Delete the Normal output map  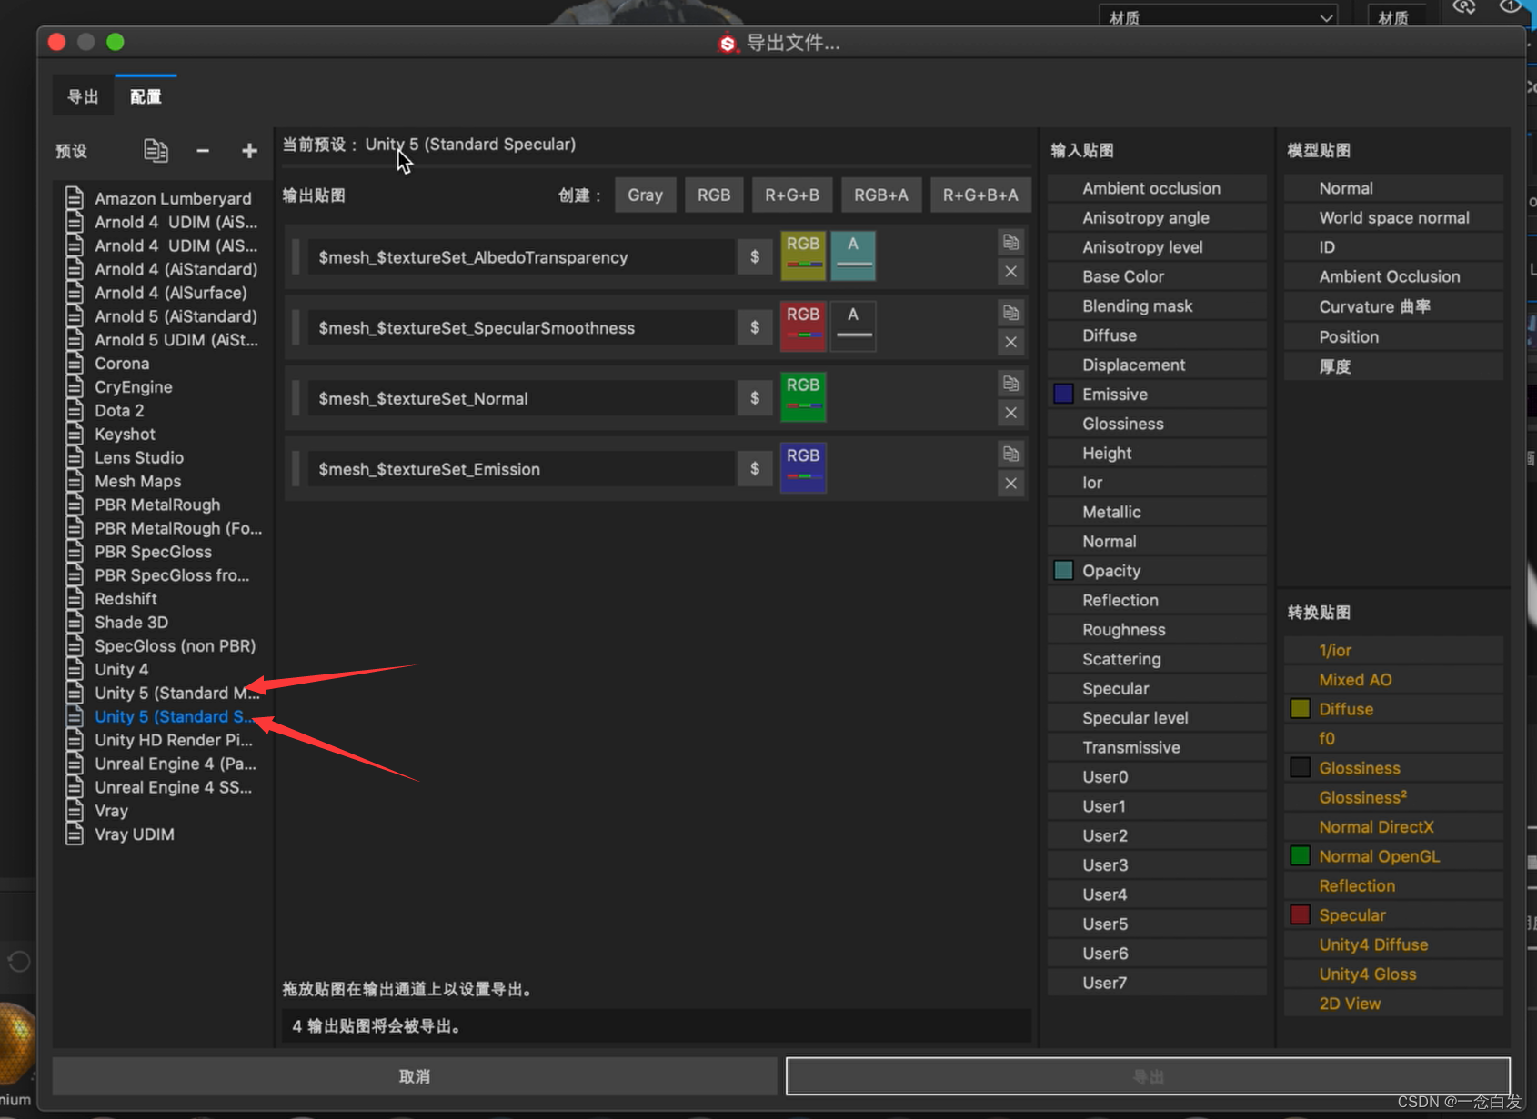pyautogui.click(x=1010, y=413)
